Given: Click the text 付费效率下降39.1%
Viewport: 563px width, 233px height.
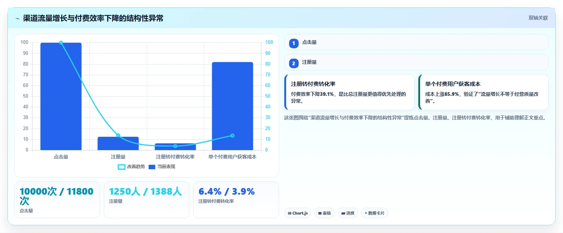Looking at the screenshot, I should pos(312,94).
